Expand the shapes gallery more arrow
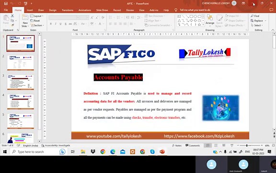 [203, 25]
